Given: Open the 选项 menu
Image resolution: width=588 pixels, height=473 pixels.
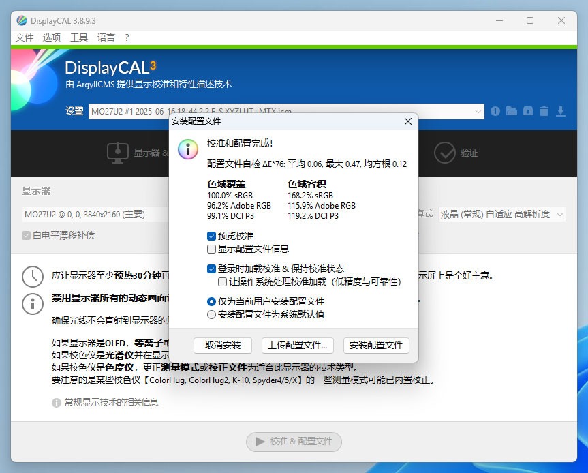Looking at the screenshot, I should (x=51, y=37).
